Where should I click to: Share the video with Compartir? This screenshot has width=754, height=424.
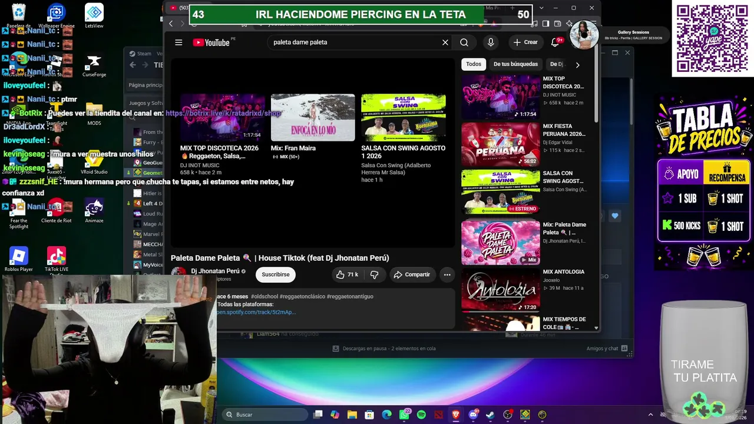[x=412, y=274]
